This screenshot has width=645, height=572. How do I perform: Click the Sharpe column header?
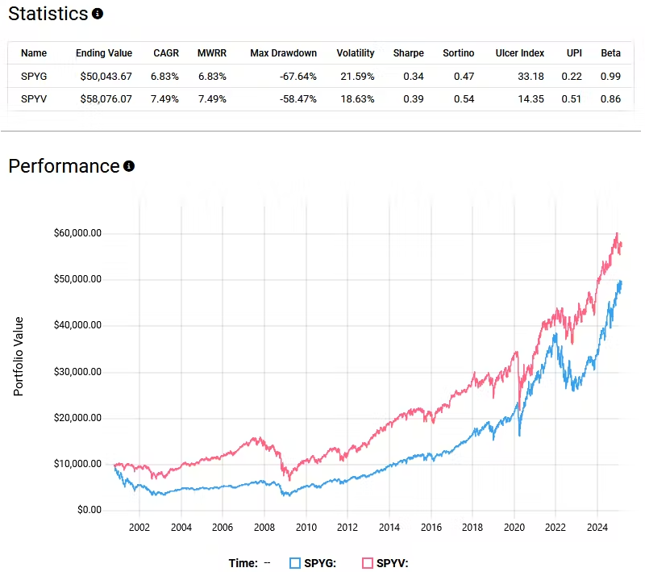[x=409, y=53]
